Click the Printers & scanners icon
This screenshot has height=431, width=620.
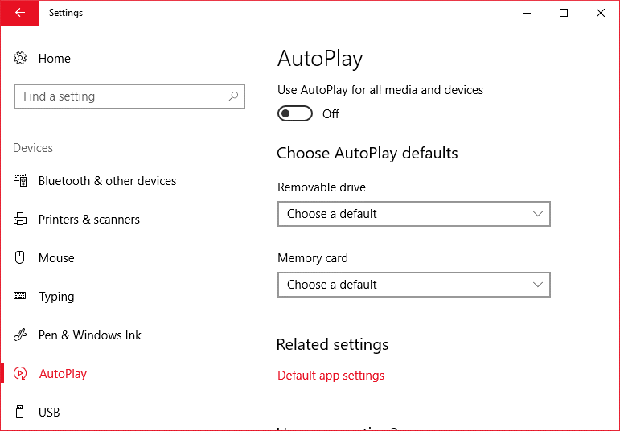click(21, 220)
